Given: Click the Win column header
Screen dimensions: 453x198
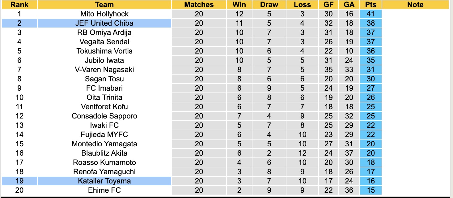Looking at the screenshot, I should tap(239, 5).
